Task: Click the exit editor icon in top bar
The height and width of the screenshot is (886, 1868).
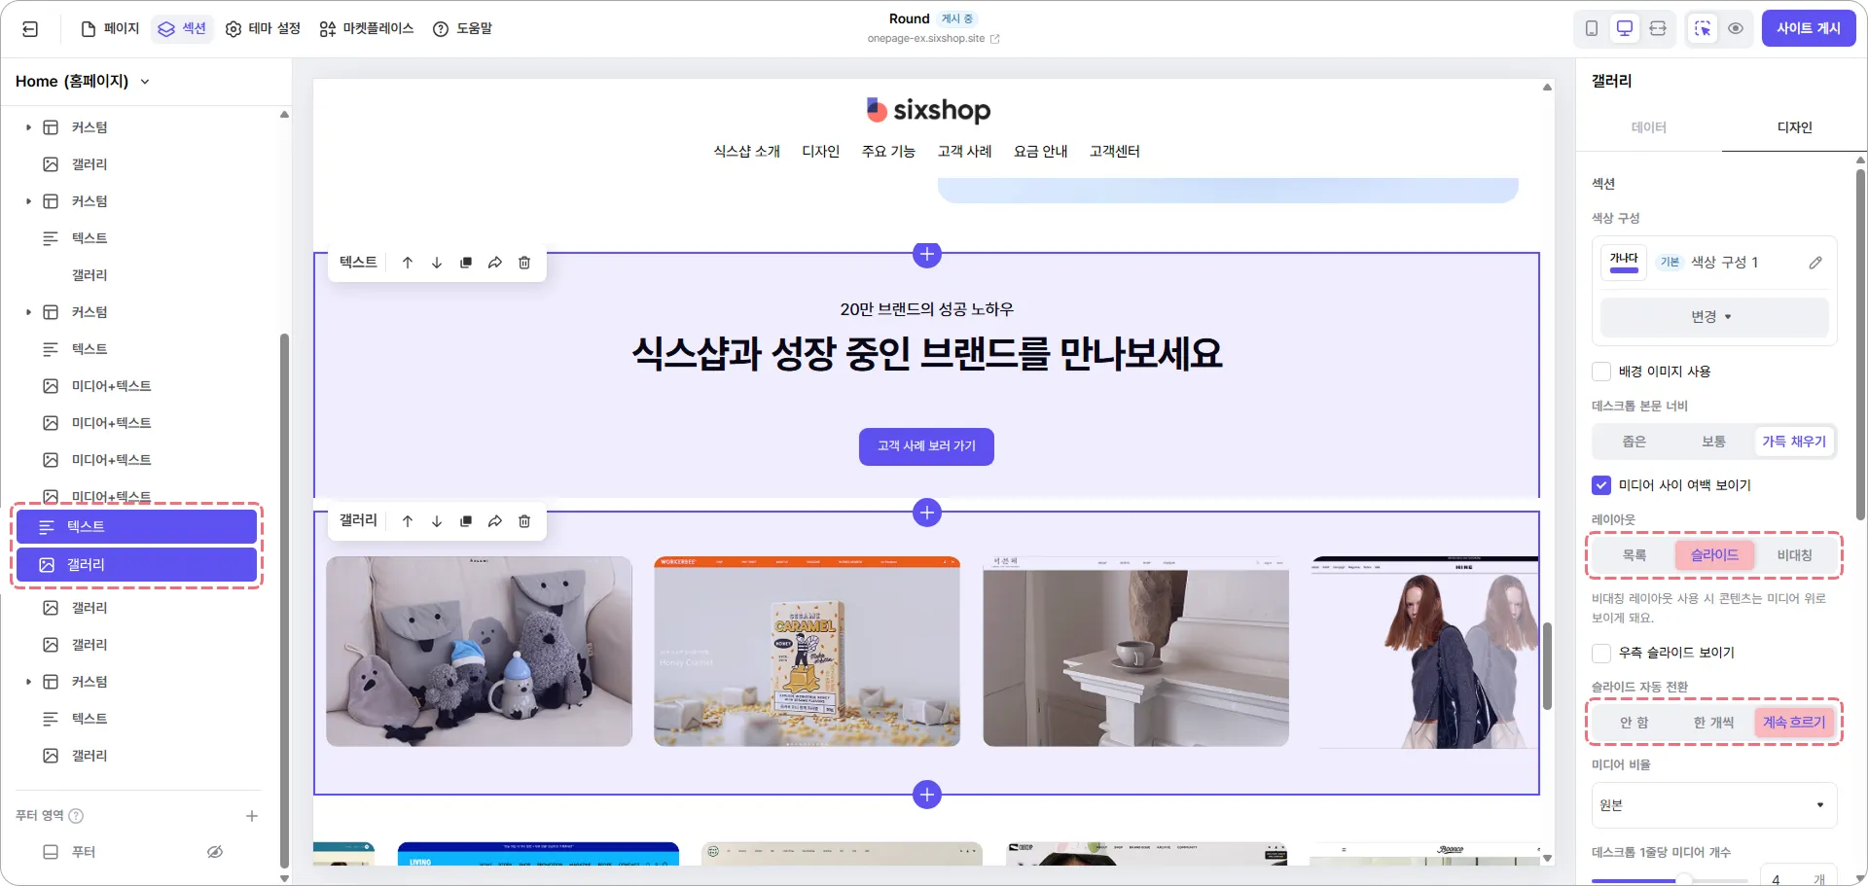Action: pos(30,29)
